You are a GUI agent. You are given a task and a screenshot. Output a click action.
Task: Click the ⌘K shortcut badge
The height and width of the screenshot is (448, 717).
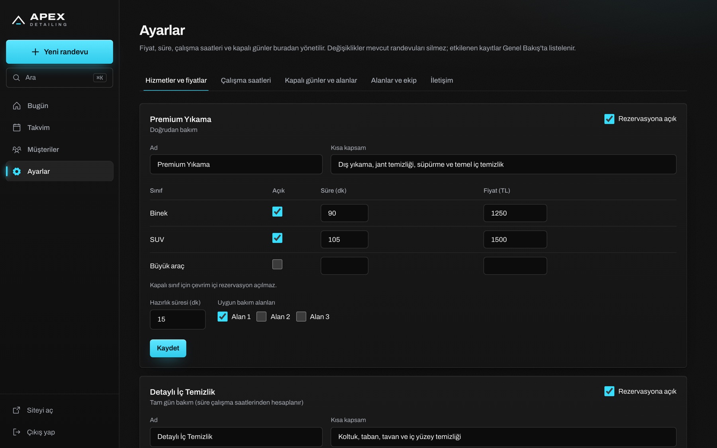coord(100,78)
